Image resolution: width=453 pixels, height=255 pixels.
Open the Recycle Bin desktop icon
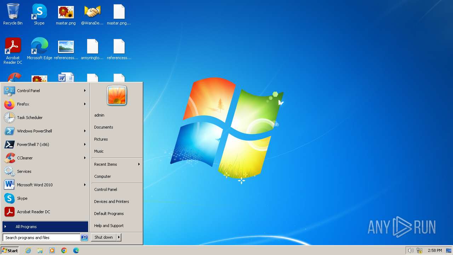point(13,14)
